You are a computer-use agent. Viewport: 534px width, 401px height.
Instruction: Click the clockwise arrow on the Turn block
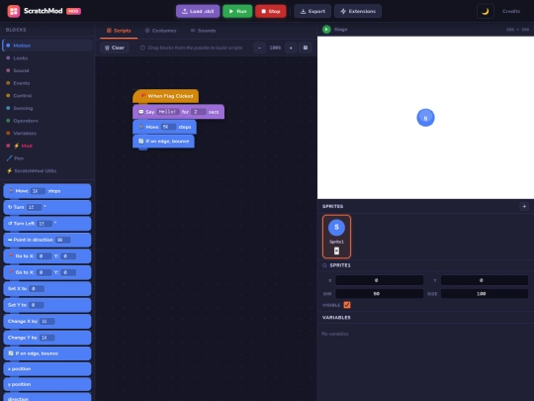click(10, 207)
